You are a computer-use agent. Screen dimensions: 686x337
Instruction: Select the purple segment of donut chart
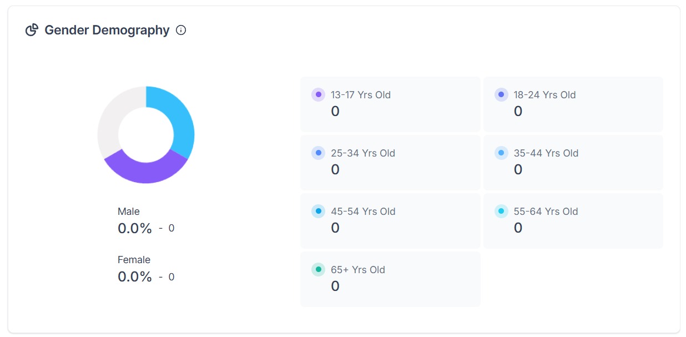pos(145,171)
